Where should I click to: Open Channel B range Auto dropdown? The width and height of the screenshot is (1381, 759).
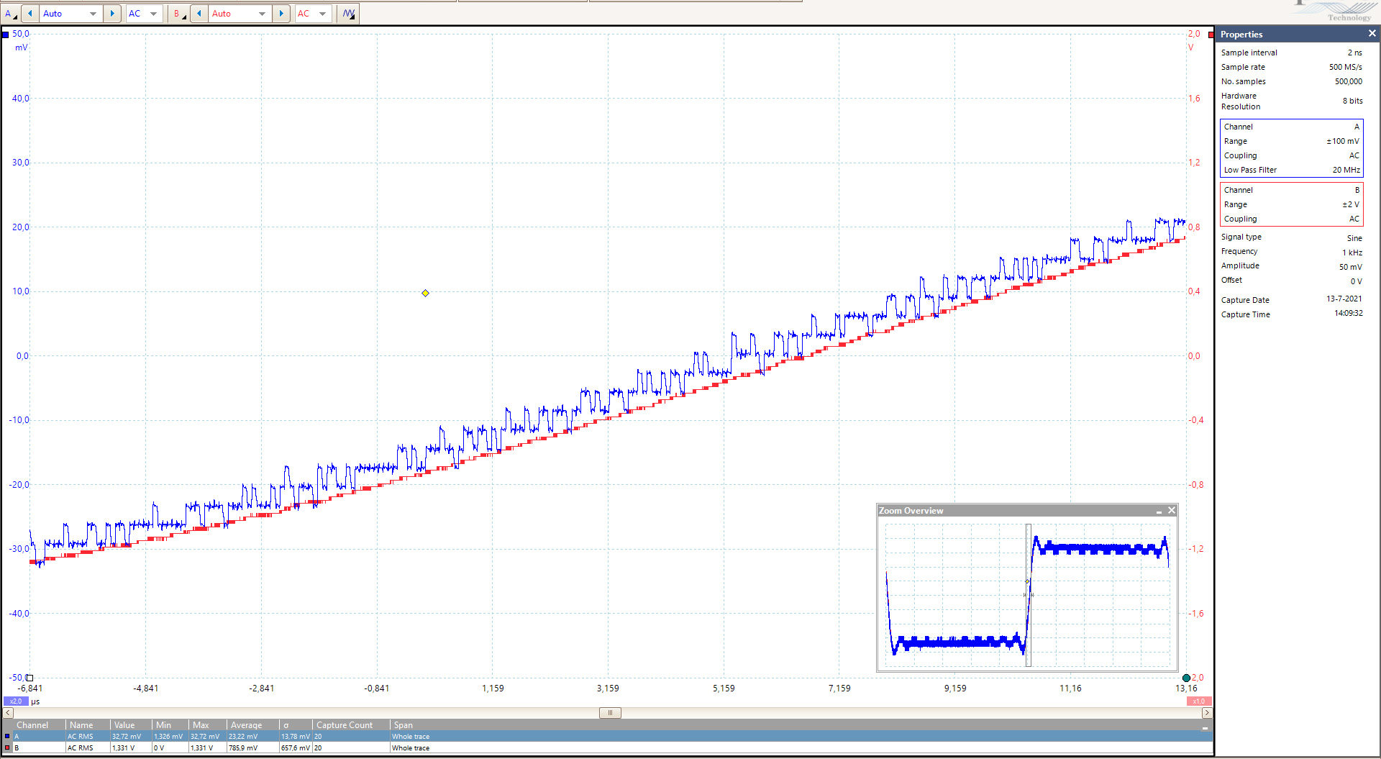pyautogui.click(x=239, y=14)
